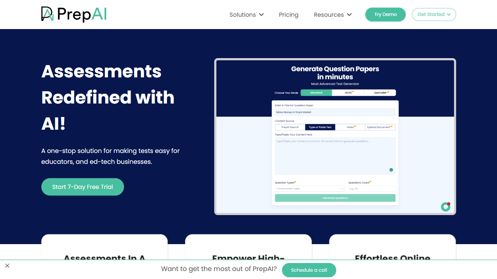Click Start 7-Day Free Trial button

[x=83, y=187]
